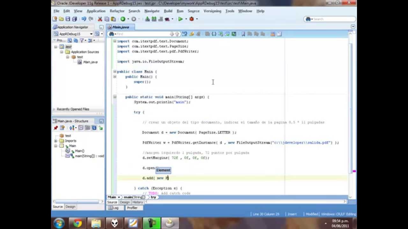Select the Main.java editor tab
The image size is (408, 229).
click(120, 27)
